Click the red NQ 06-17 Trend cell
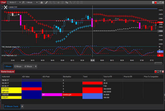 pos(92,83)
